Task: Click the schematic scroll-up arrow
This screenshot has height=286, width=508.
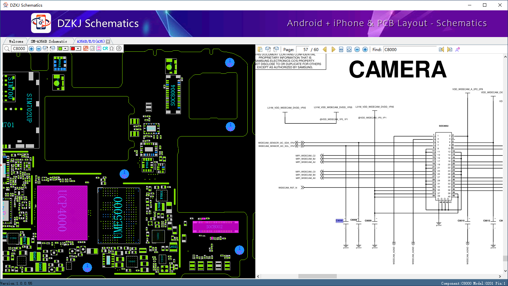Action: click(505, 57)
